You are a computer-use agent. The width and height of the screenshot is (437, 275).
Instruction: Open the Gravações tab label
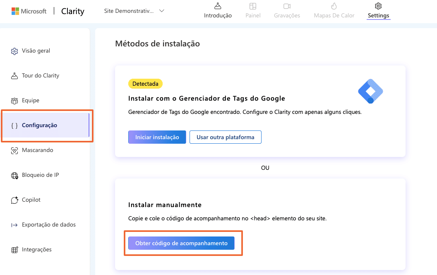coord(287,16)
